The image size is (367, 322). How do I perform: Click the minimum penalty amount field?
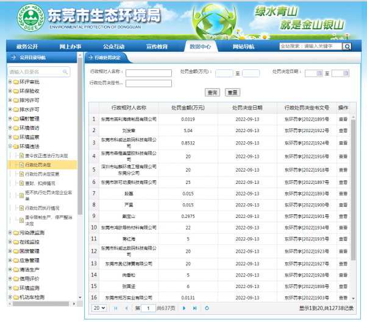point(224,74)
